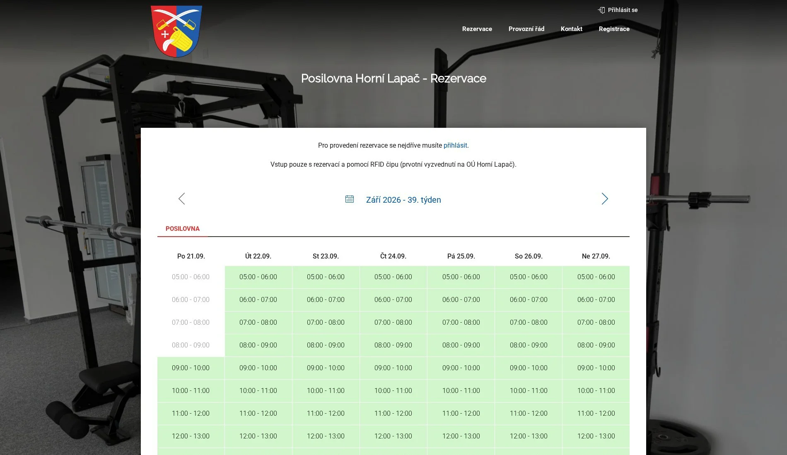
Task: Open the Kontakt menu item
Action: (572, 29)
